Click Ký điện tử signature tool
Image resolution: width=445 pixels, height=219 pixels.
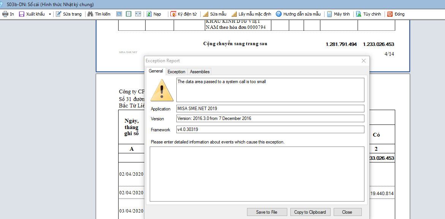[x=183, y=14]
